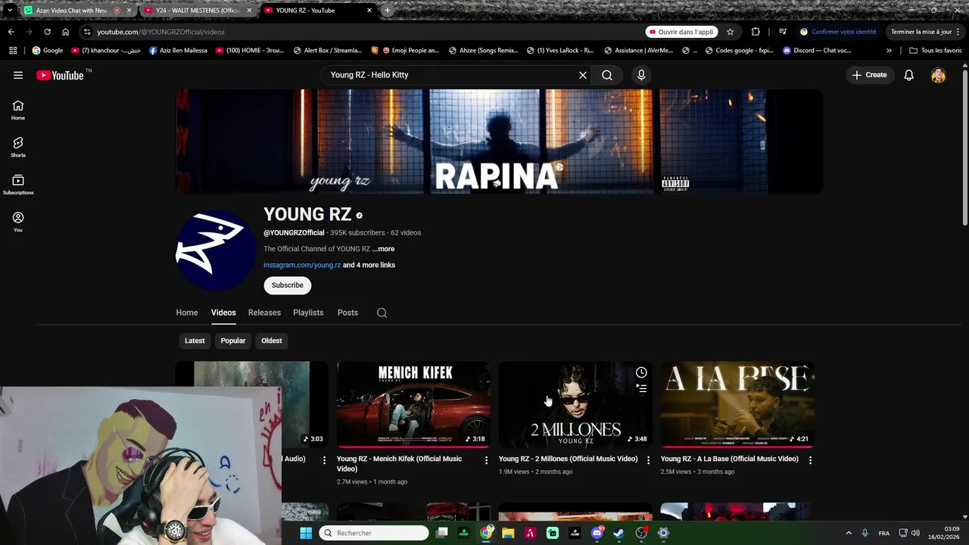
Task: Open the Aziz Ben Mallessa bookmark
Action: click(x=178, y=51)
